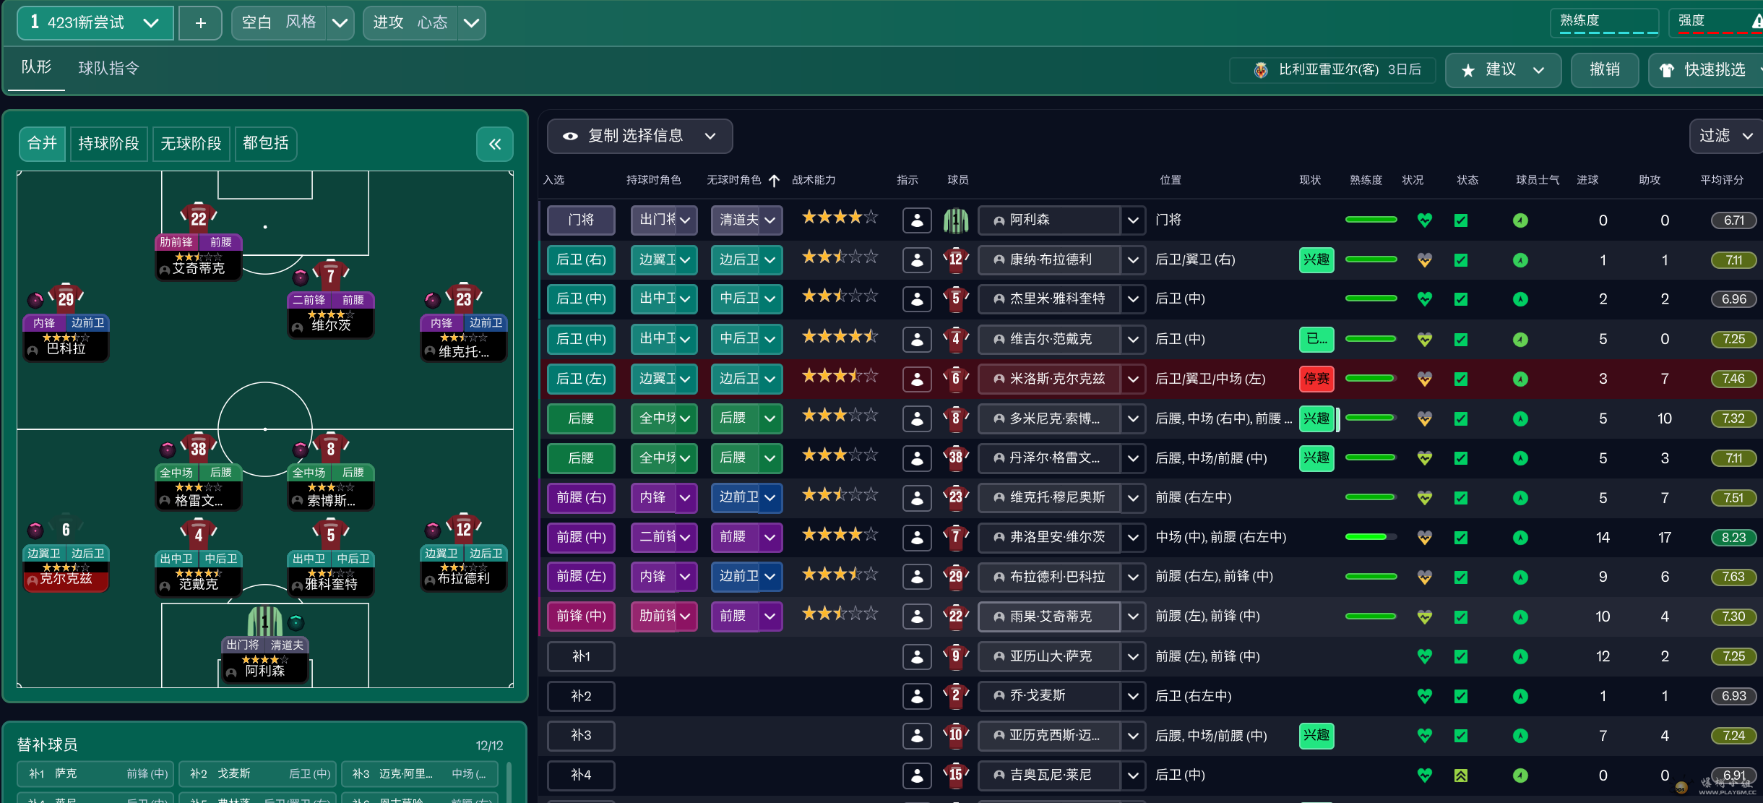
Task: Toggle status checkbox in 阿利森 row
Action: pyautogui.click(x=1461, y=220)
